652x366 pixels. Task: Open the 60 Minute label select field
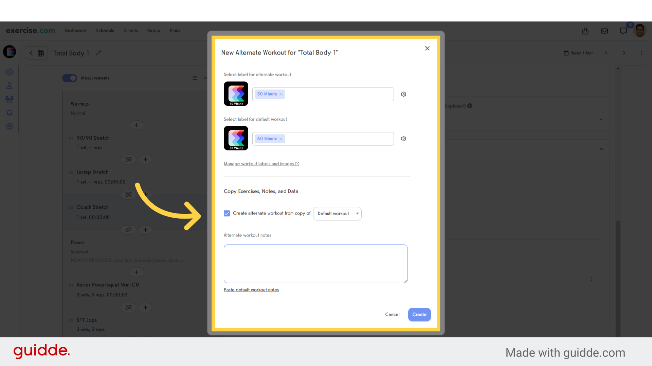click(x=340, y=139)
